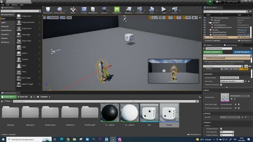This screenshot has height=142, width=253.
Task: Select Point Light in Place Actors list
Action: (28, 35)
